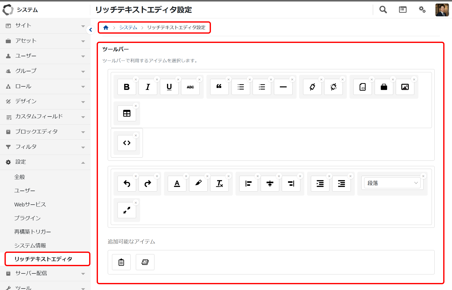Select the Italic toolbar icon
This screenshot has width=452, height=290.
pyautogui.click(x=148, y=87)
